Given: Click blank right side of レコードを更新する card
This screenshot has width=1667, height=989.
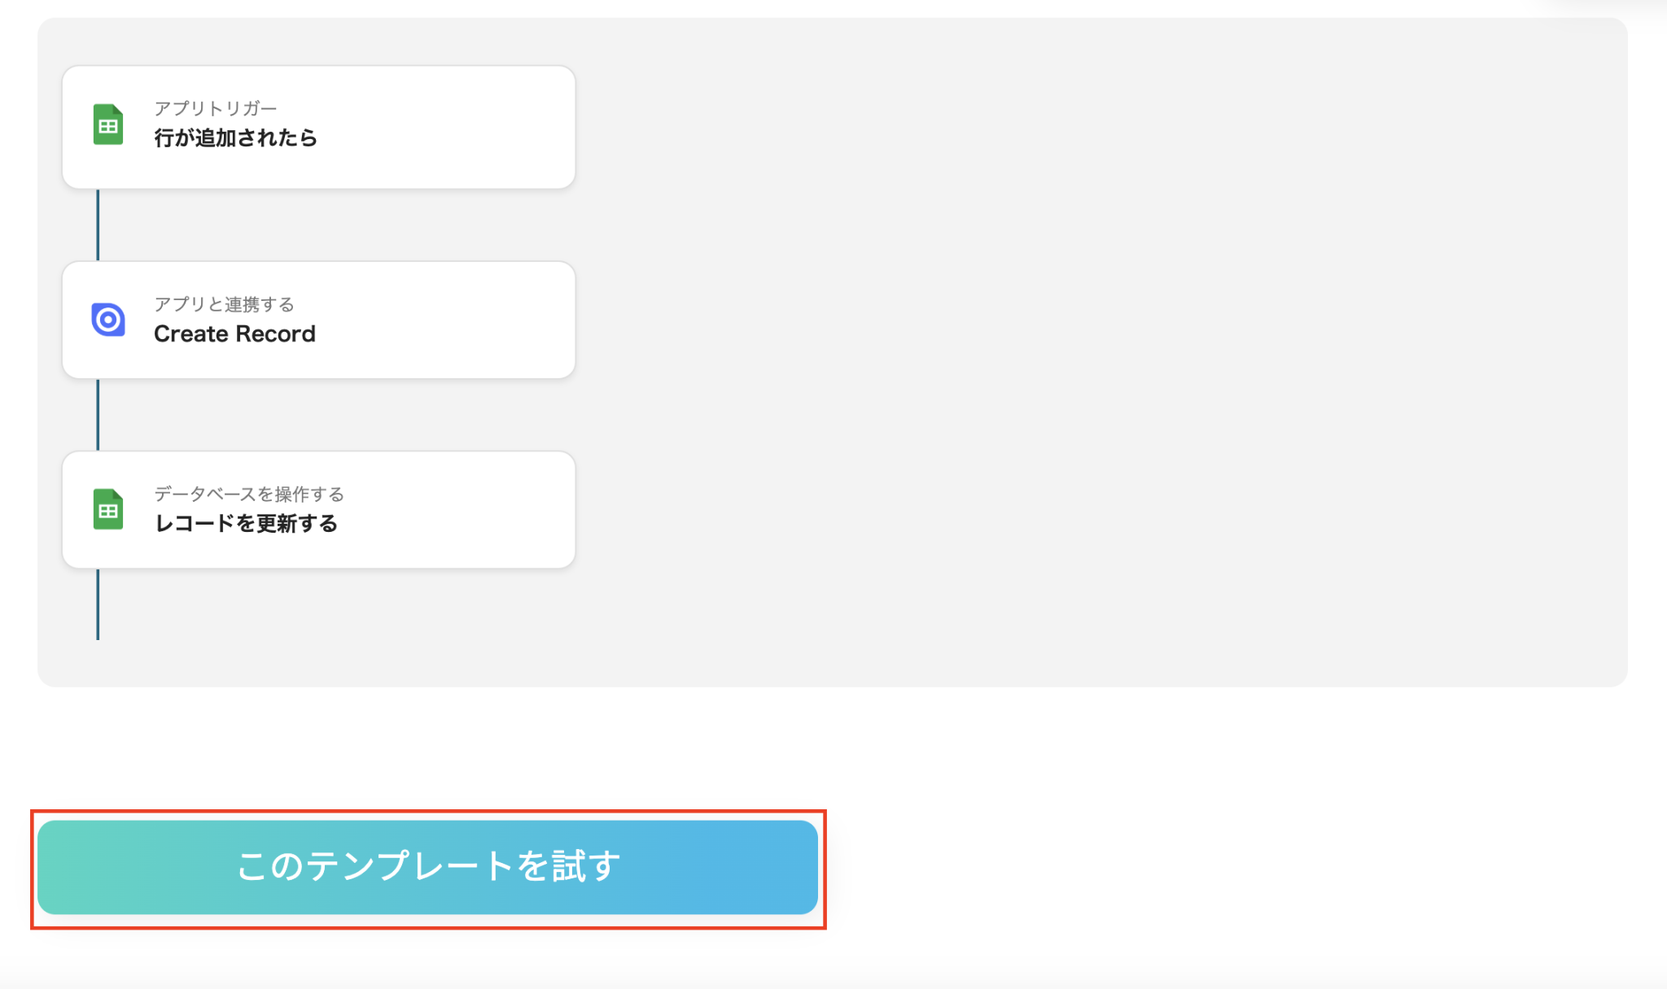Looking at the screenshot, I should tap(472, 509).
